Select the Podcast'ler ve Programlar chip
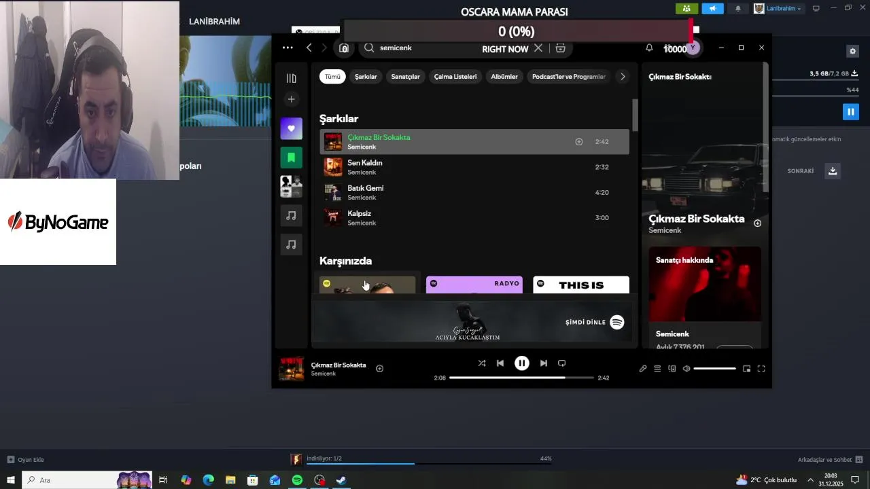This screenshot has width=870, height=489. click(x=569, y=77)
